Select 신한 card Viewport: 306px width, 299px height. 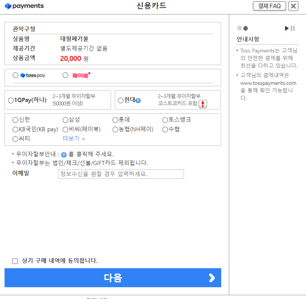click(x=15, y=120)
